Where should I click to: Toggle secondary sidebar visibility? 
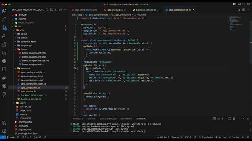244,4
